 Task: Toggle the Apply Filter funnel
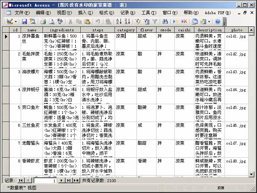click(x=155, y=21)
